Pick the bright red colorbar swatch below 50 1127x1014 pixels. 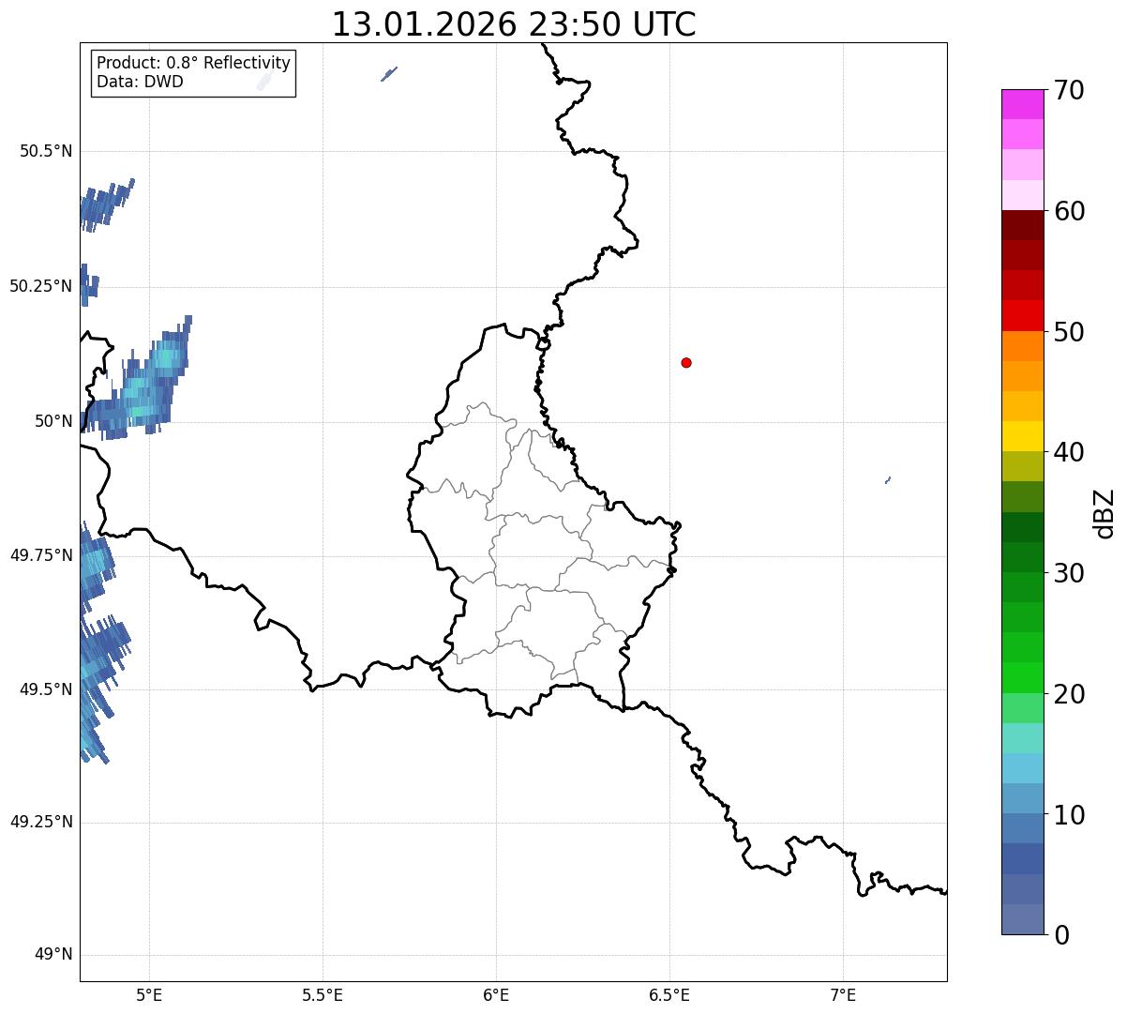[x=1022, y=316]
